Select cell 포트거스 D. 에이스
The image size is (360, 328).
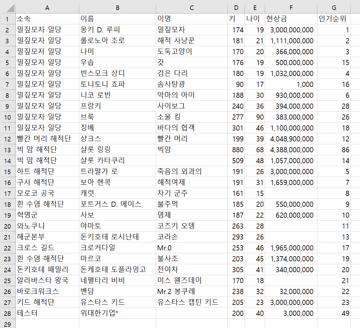point(118,205)
